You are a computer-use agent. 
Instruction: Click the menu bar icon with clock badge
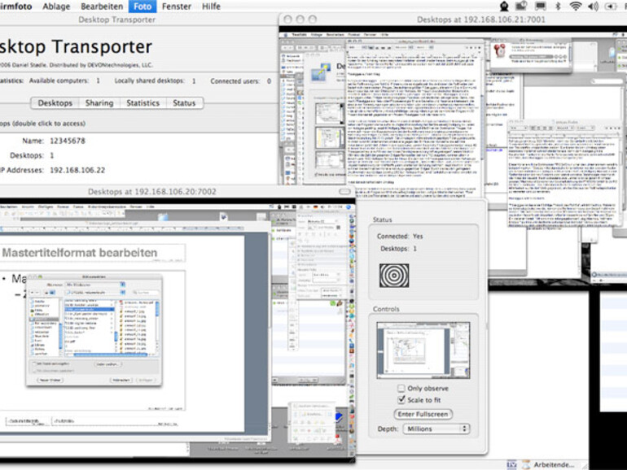[521, 6]
